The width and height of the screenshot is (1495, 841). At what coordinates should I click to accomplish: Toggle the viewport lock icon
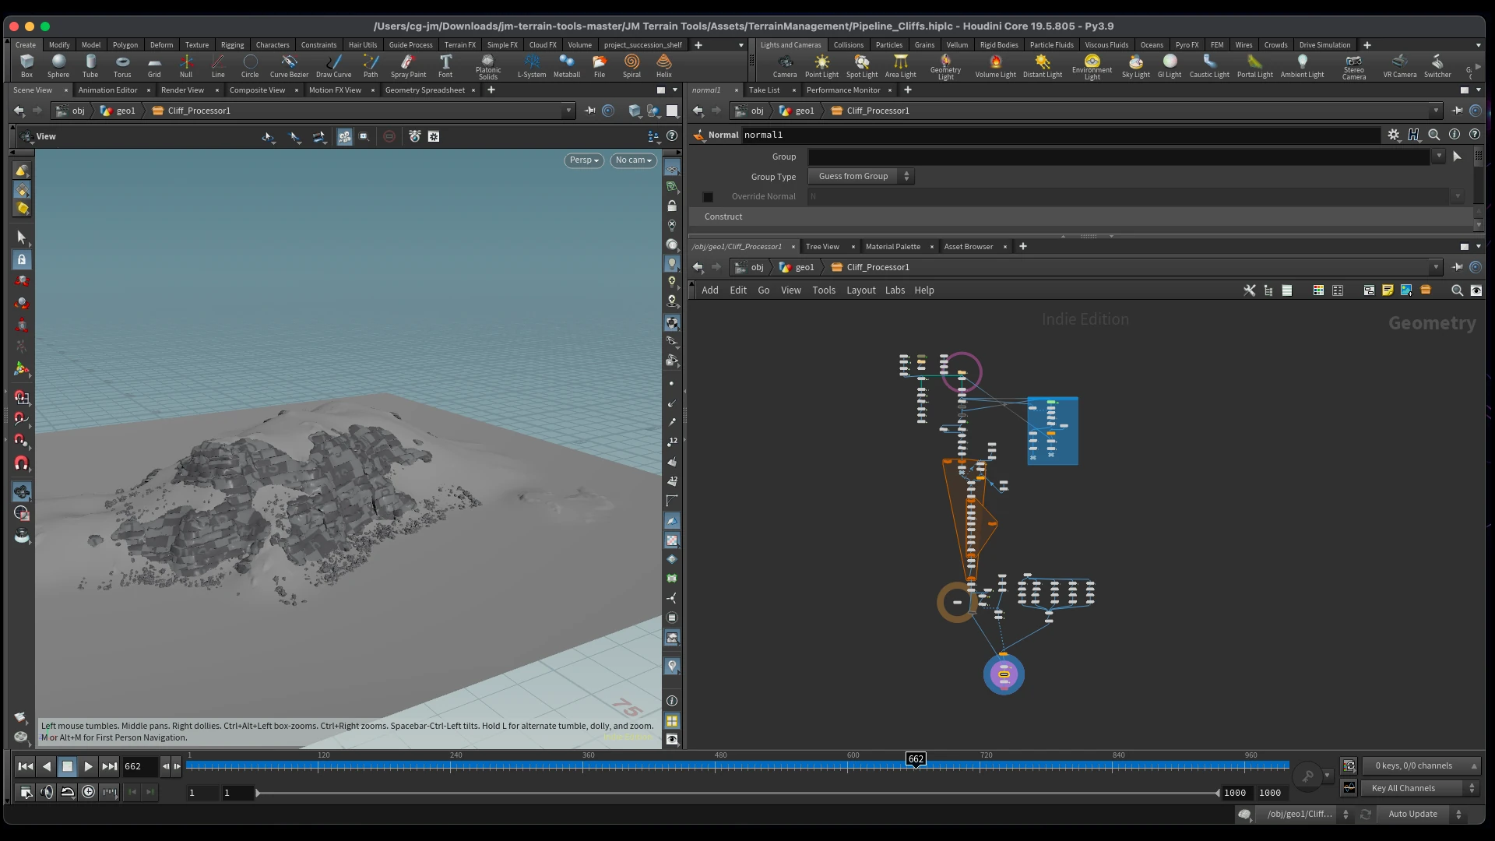672,206
